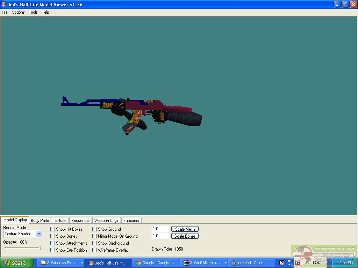Expand the Render Mode dropdown
The image size is (358, 268).
[x=39, y=233]
